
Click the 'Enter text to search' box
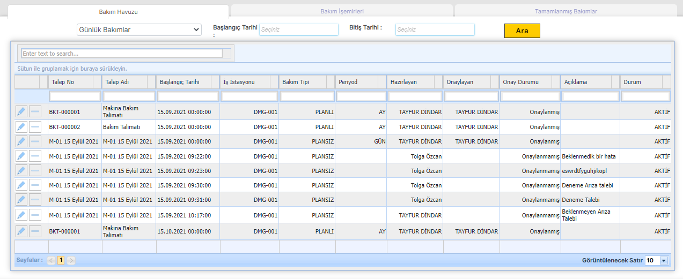tap(122, 54)
